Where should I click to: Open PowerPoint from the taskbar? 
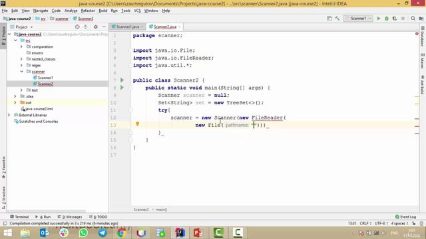[198, 233]
